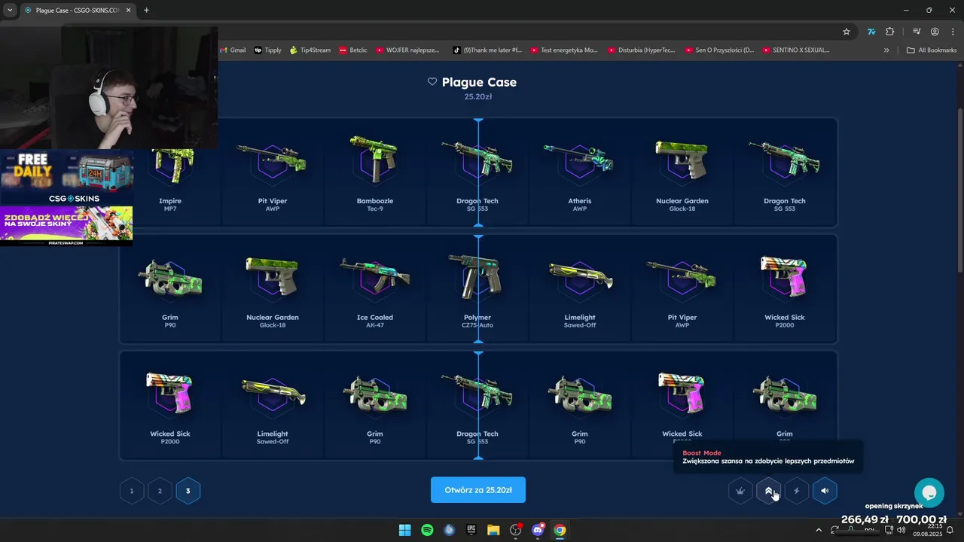Select 3 cases to open
Image resolution: width=964 pixels, height=542 pixels.
188,491
